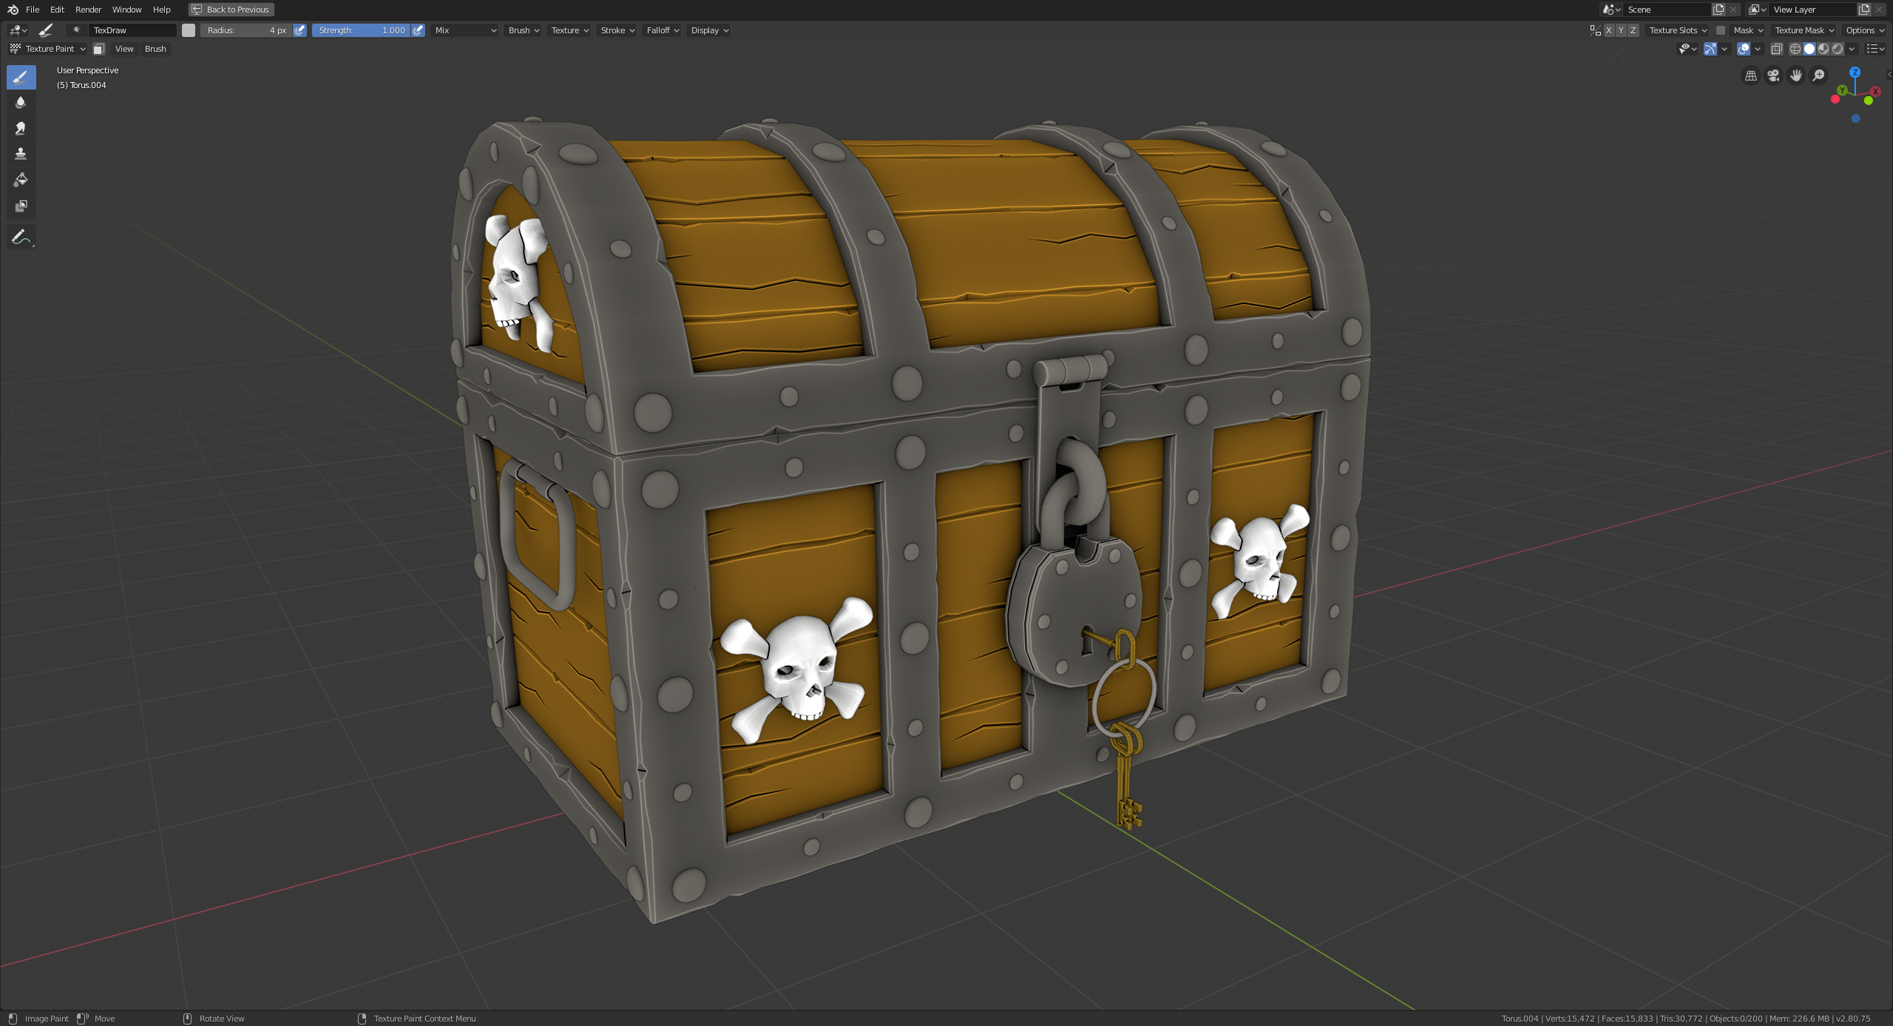Open the Mix blend mode dropdown
The height and width of the screenshot is (1026, 1893).
(x=464, y=30)
